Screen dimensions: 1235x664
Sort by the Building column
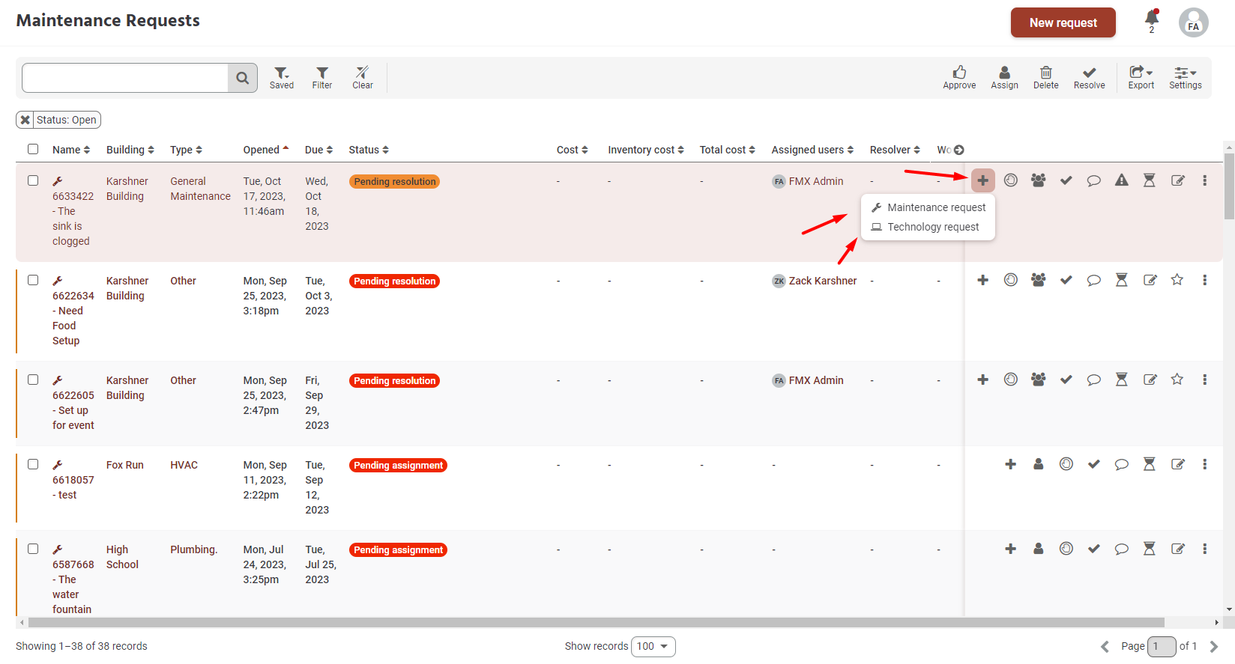[x=130, y=150]
